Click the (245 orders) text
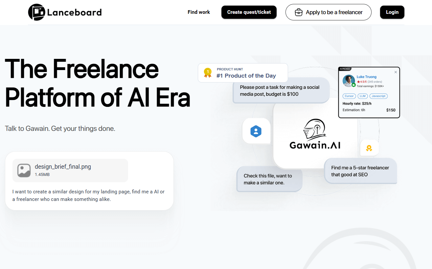The height and width of the screenshot is (269, 432). (375, 82)
